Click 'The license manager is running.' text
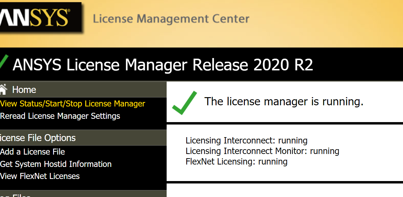 tap(284, 102)
